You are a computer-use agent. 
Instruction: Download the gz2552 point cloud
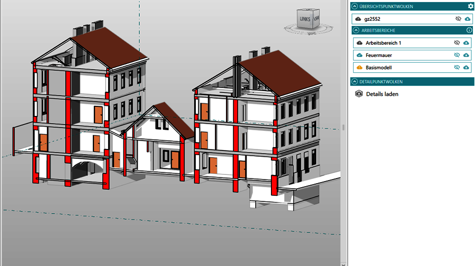click(467, 19)
